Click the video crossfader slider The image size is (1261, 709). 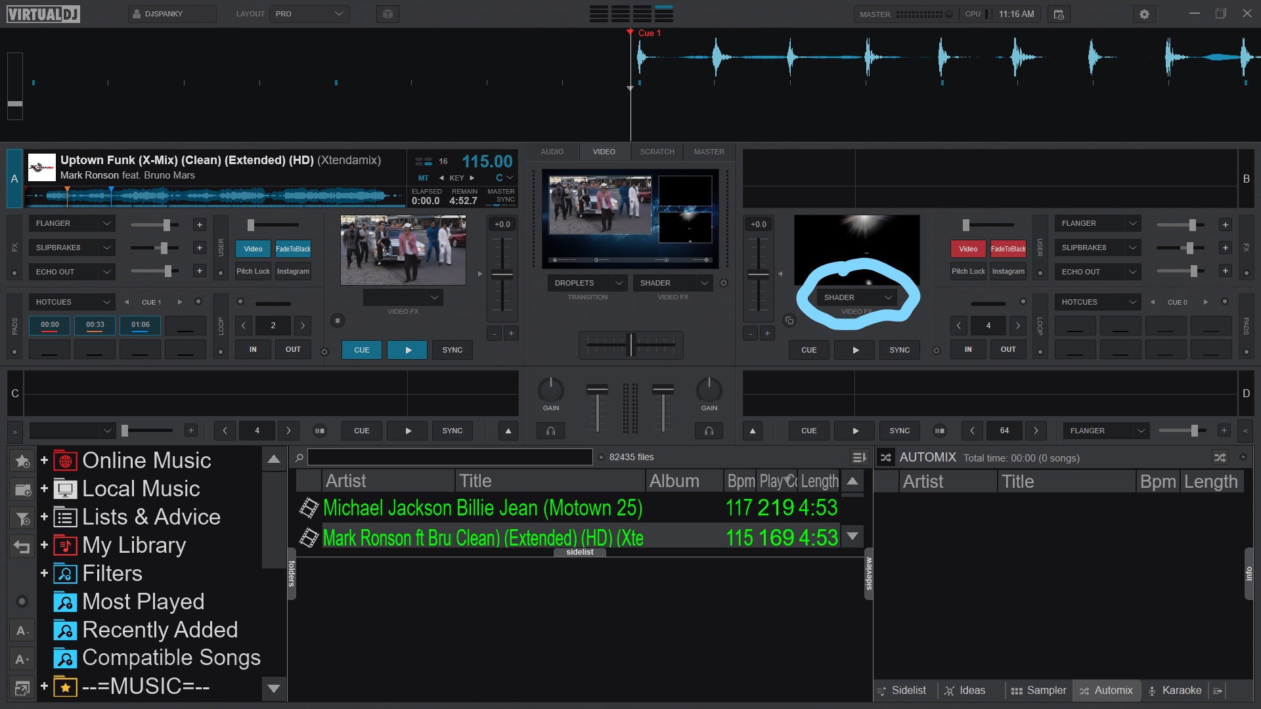(x=630, y=345)
